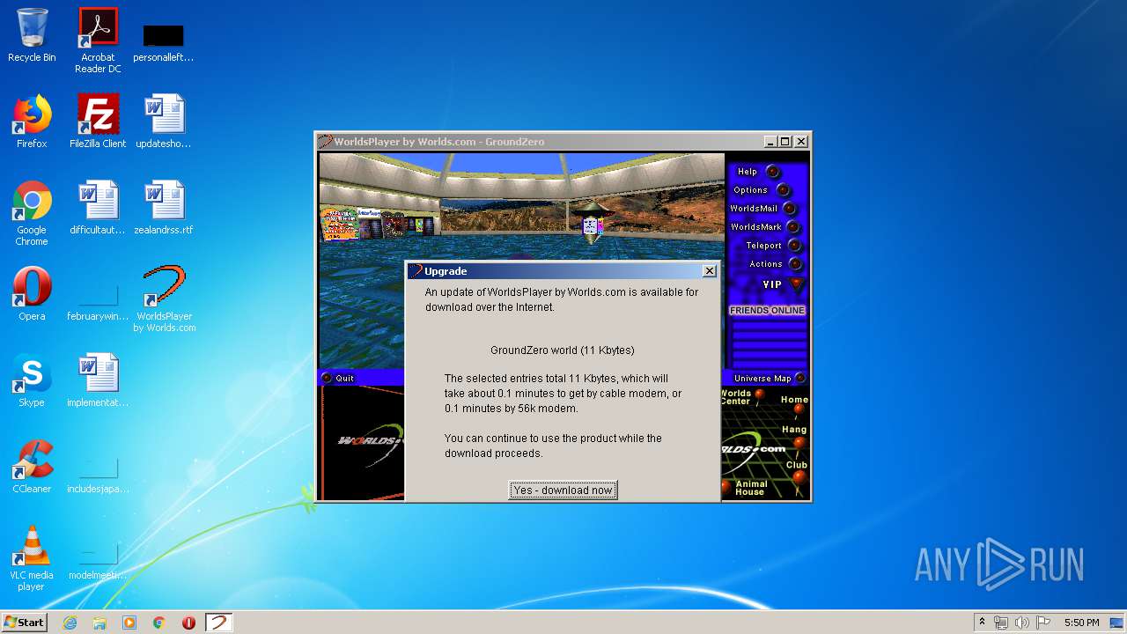Image resolution: width=1127 pixels, height=634 pixels.
Task: Switch to WorldsPlayer taskbar button
Action: pyautogui.click(x=218, y=623)
